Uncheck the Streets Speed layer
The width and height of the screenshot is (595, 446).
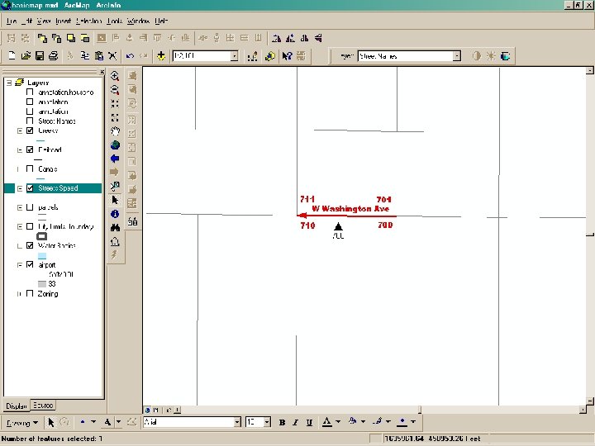tap(30, 188)
